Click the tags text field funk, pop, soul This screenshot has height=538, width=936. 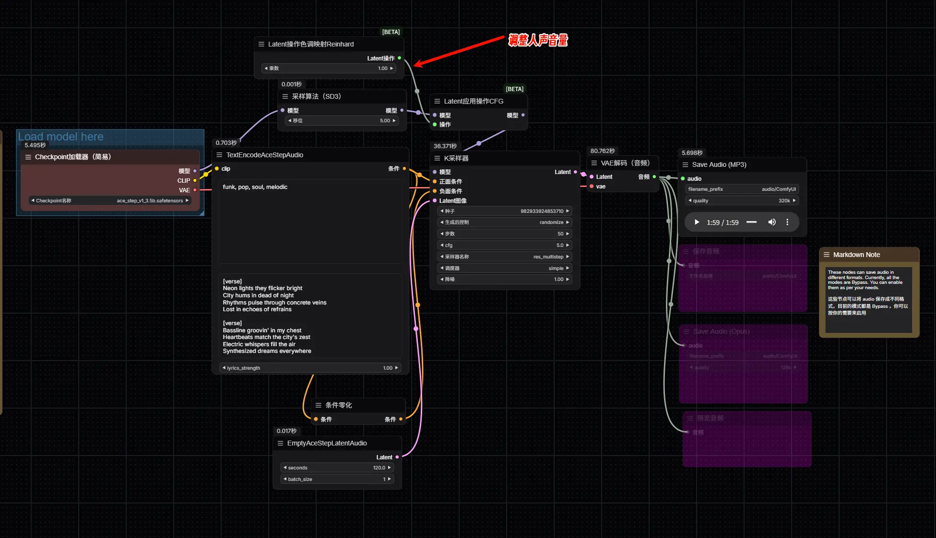coord(310,221)
